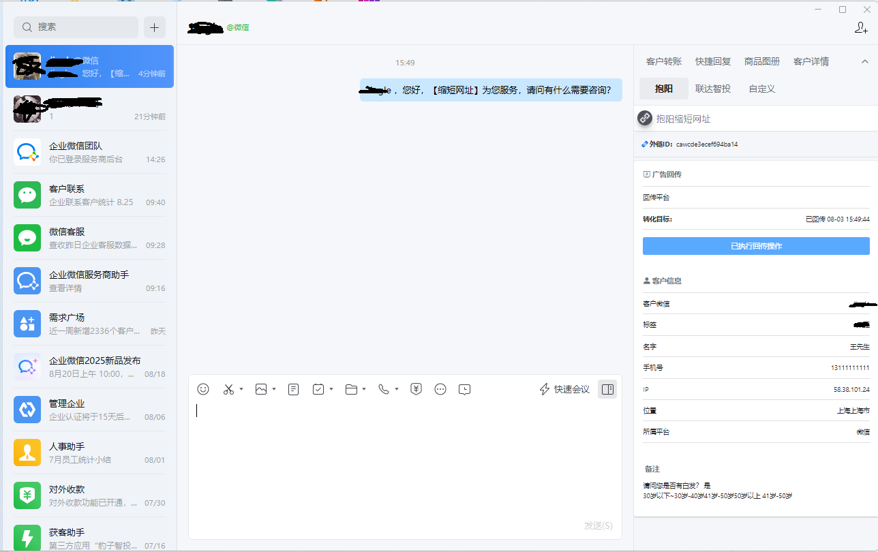This screenshot has width=878, height=552.
Task: Open the 微信客服 conversation
Action: 89,238
